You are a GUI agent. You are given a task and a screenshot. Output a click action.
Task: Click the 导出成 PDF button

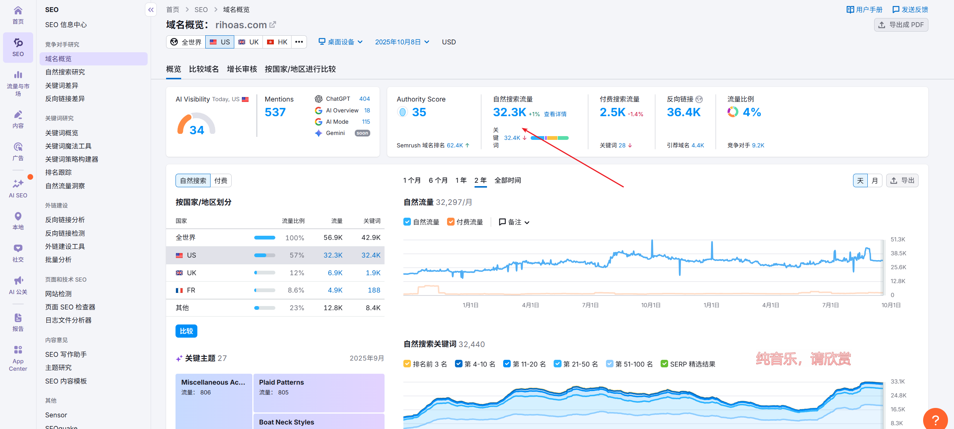click(901, 25)
